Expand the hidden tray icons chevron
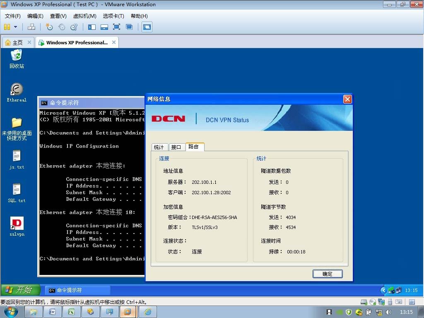424x318 pixels. pyautogui.click(x=383, y=290)
